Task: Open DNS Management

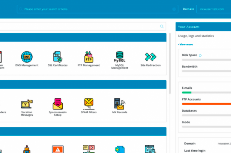Action: (27, 57)
